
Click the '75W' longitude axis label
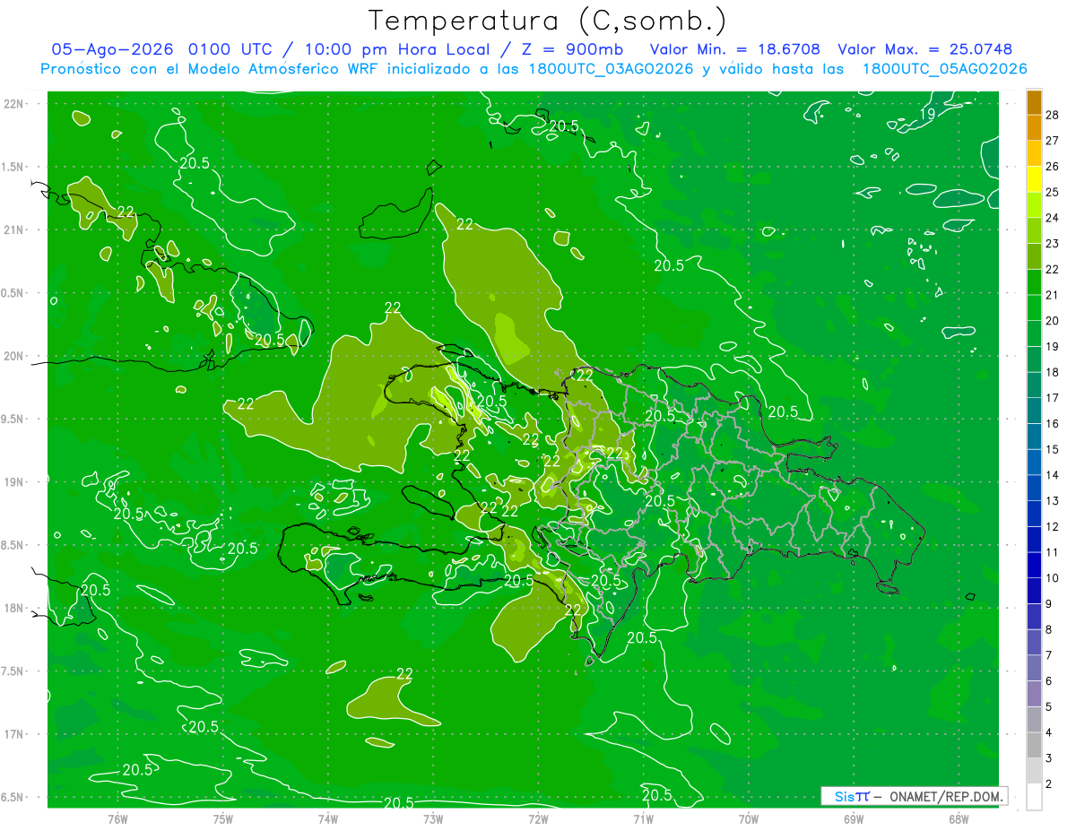(223, 819)
